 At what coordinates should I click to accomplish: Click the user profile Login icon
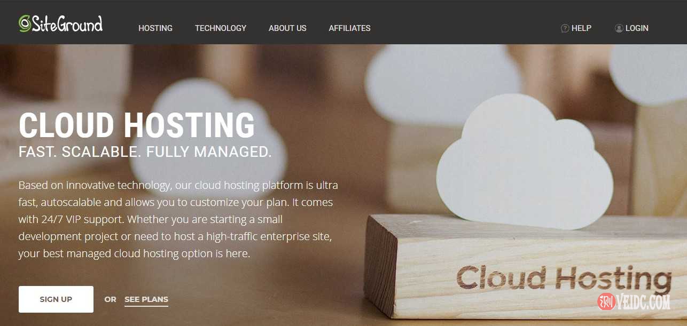(619, 28)
